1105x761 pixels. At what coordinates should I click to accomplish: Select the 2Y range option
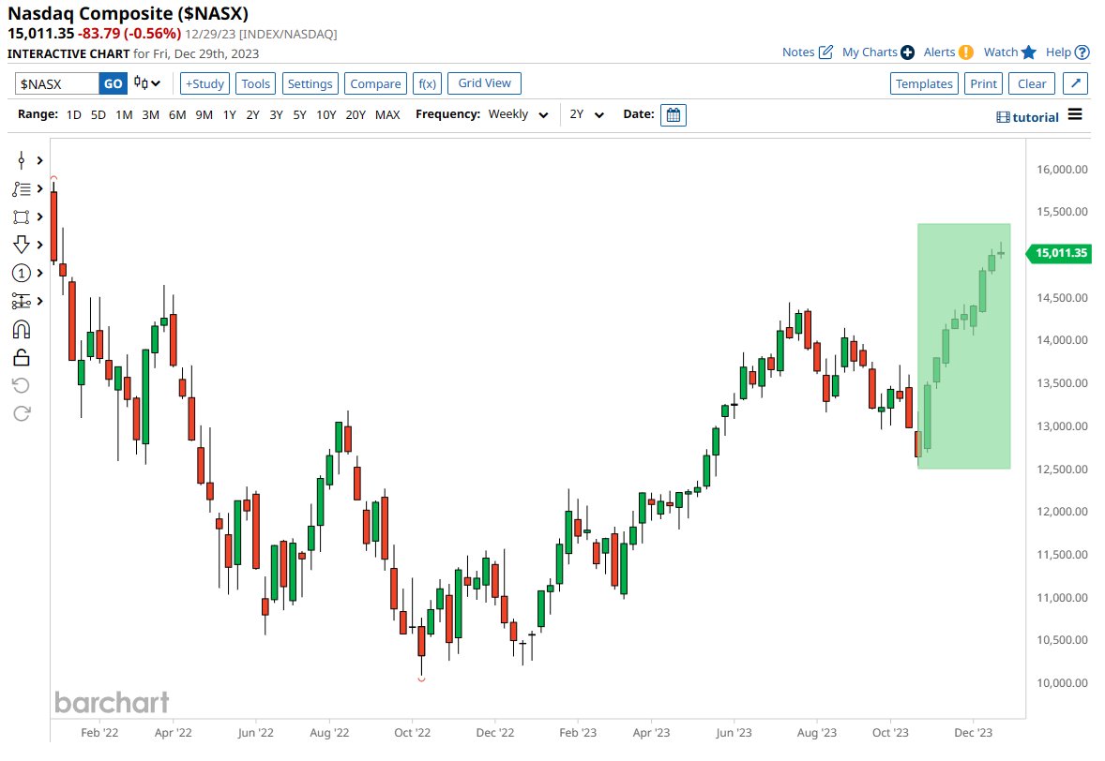click(x=252, y=114)
